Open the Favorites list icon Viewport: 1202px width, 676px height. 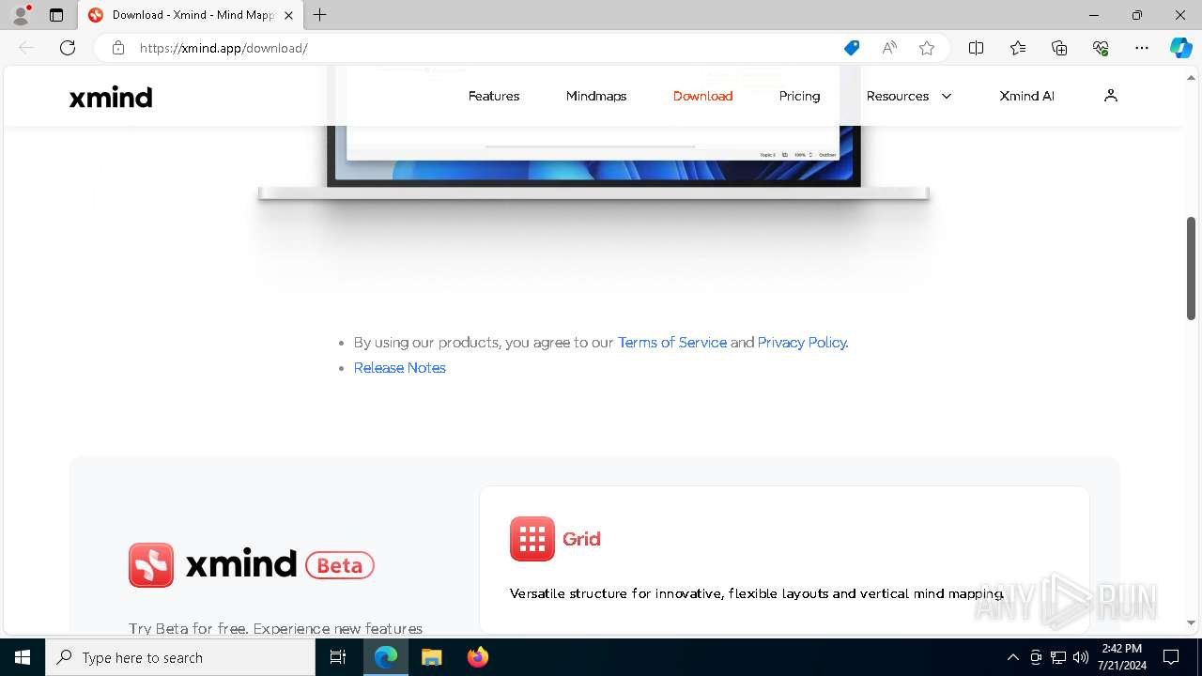coord(1018,48)
